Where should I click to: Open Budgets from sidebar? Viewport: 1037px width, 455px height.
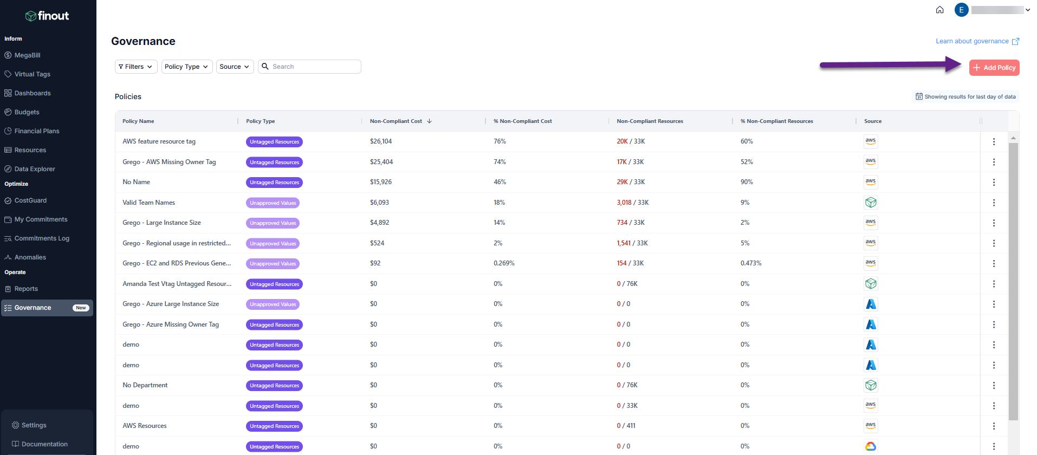27,112
